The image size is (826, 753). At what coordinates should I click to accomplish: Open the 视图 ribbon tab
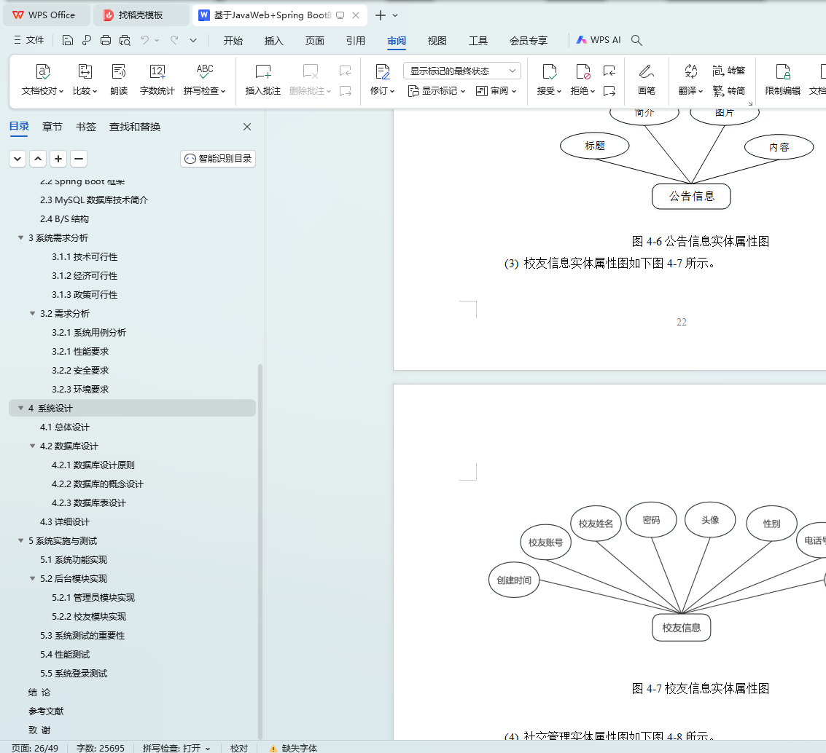click(x=437, y=41)
